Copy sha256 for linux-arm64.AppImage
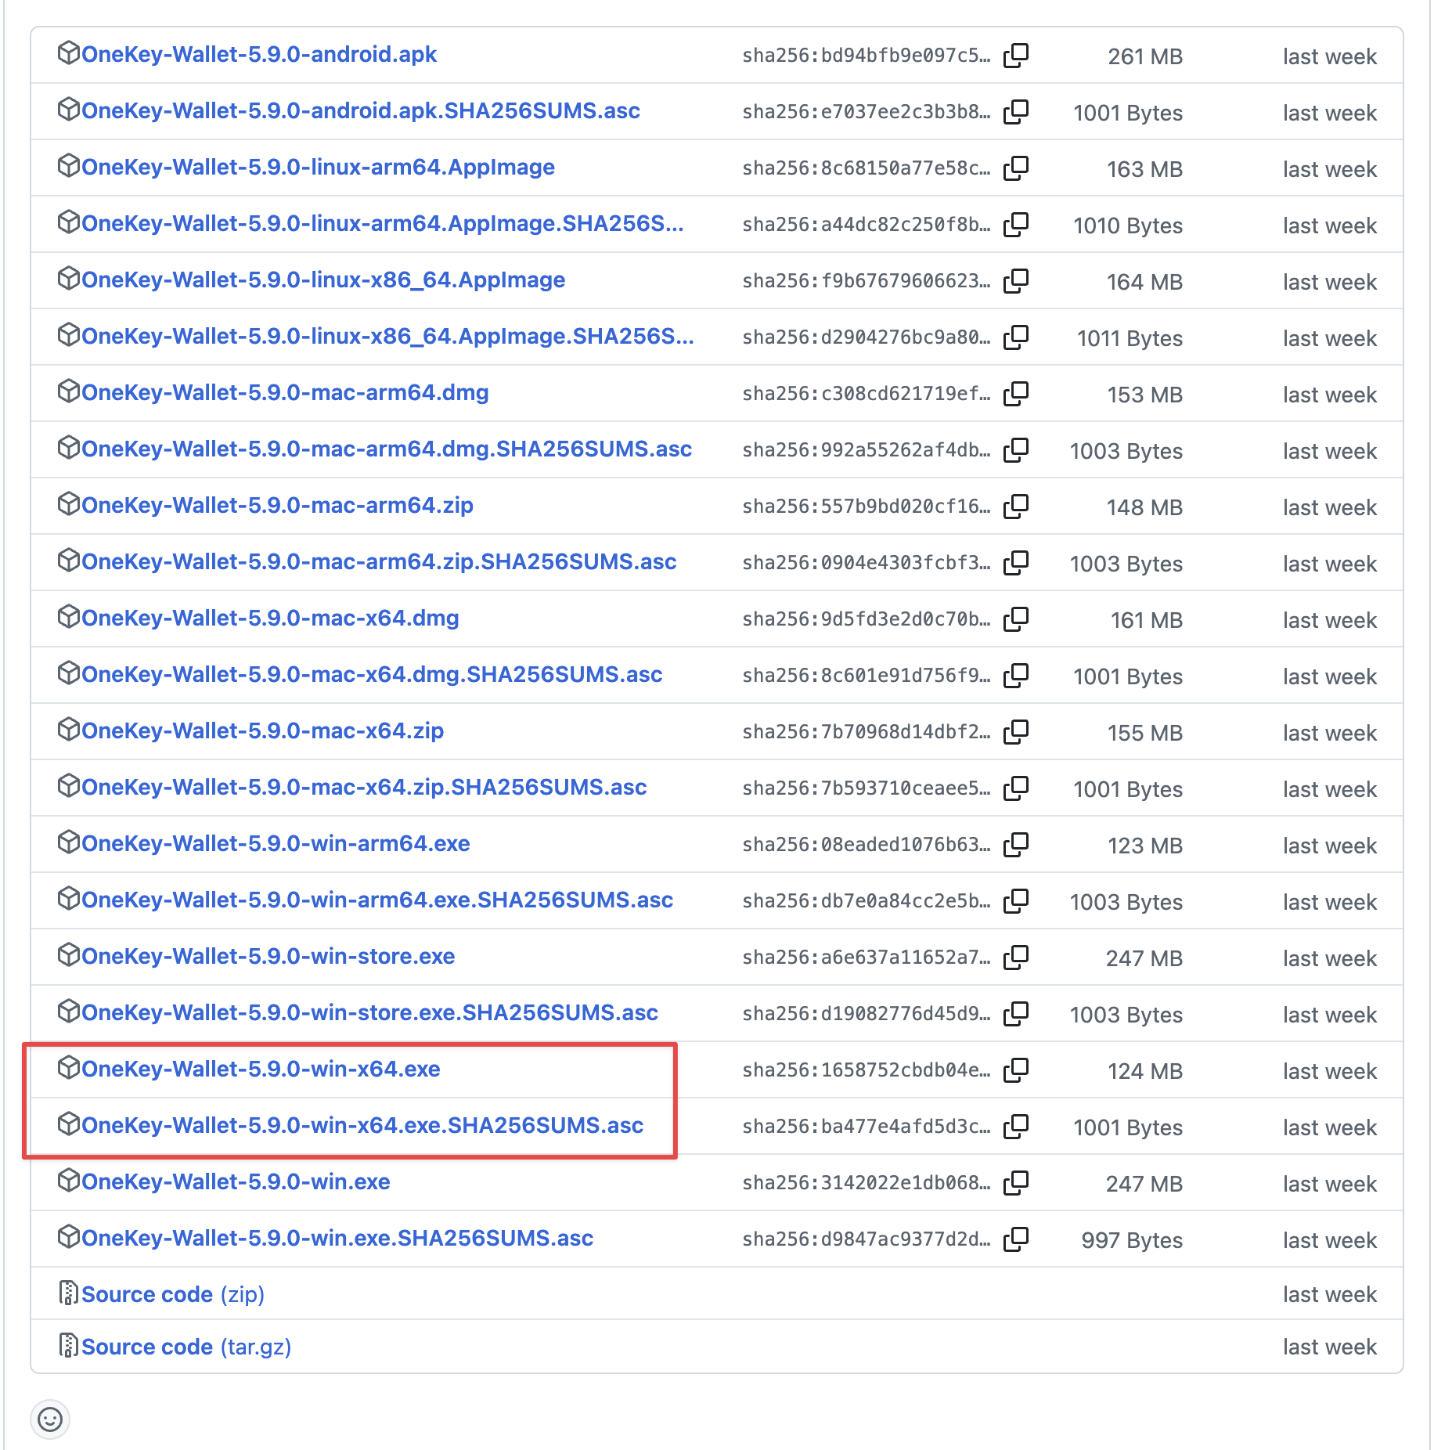The height and width of the screenshot is (1450, 1434). 1016,168
